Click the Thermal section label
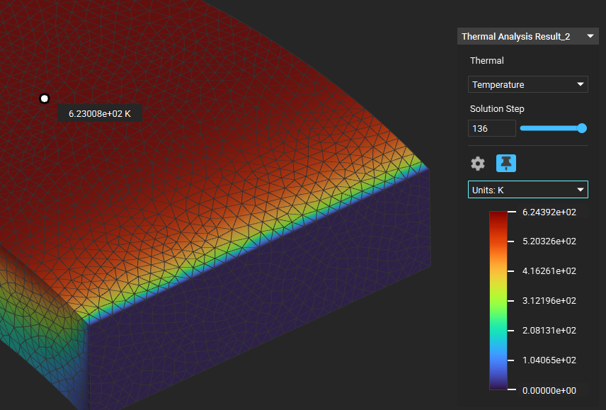The image size is (606, 410). click(486, 61)
